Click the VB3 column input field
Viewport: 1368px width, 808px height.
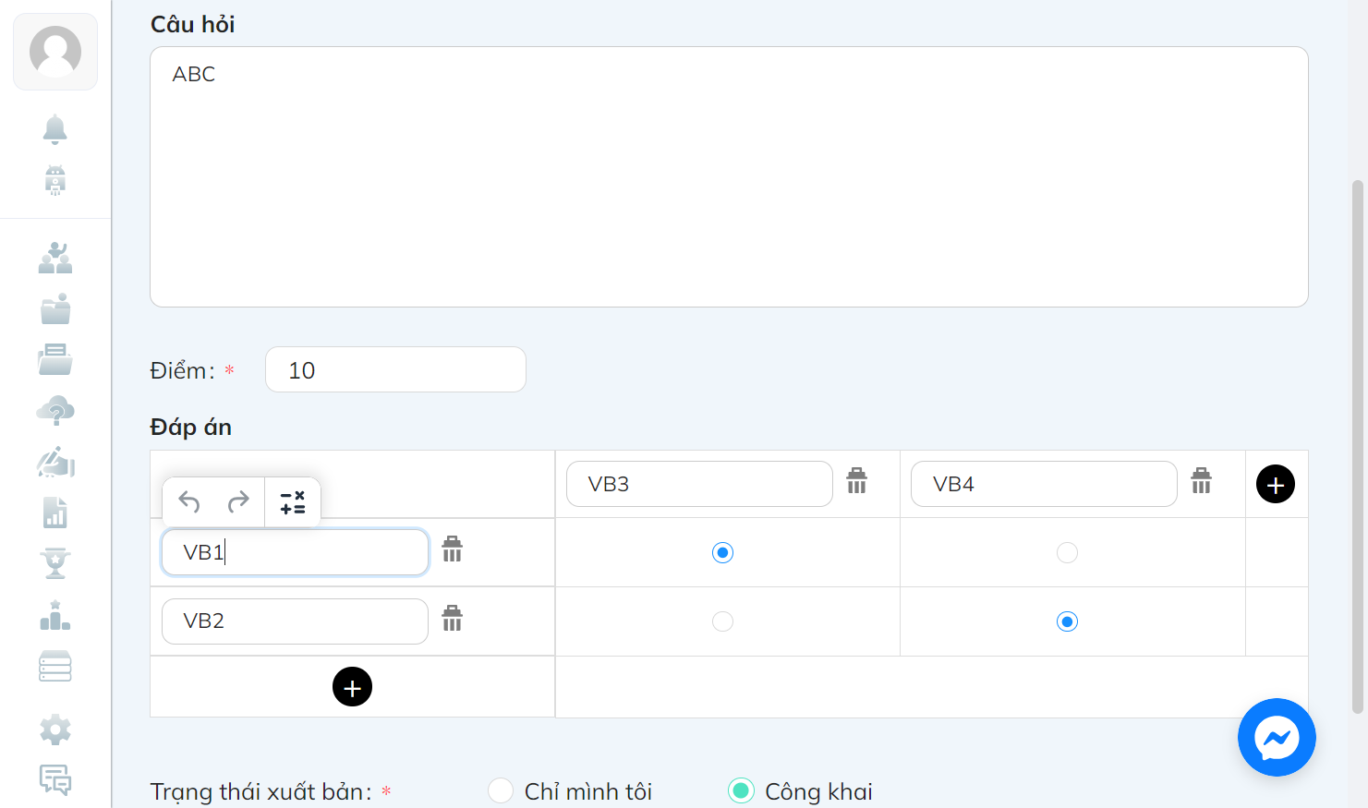[699, 484]
